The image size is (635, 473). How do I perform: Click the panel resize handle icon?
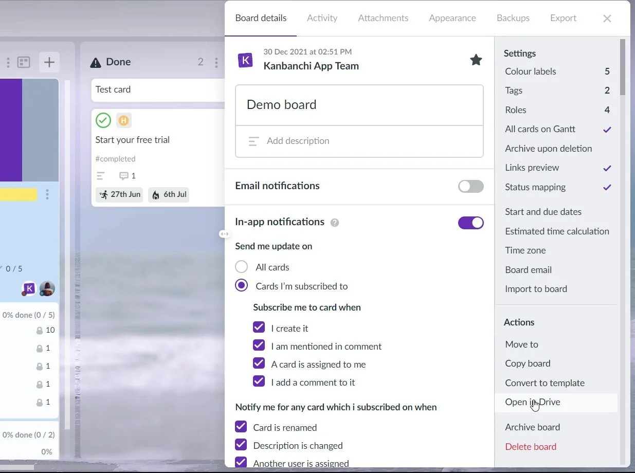(224, 234)
